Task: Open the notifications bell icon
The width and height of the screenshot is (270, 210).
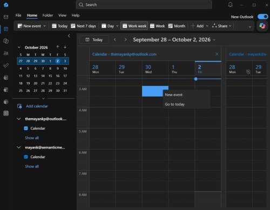Action: 230,5
